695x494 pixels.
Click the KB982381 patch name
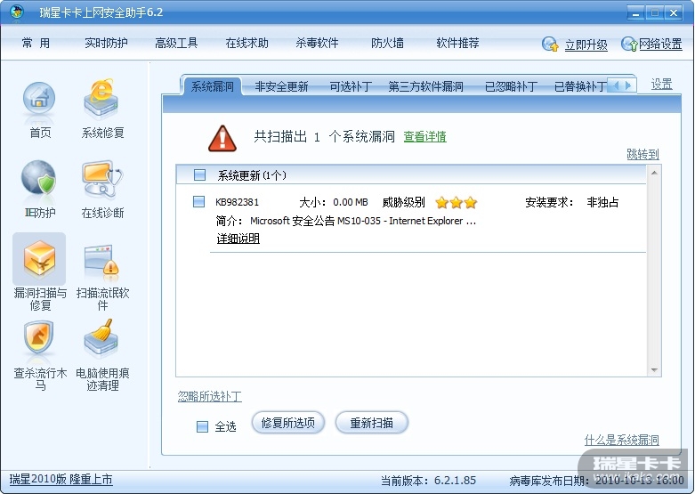coord(237,202)
